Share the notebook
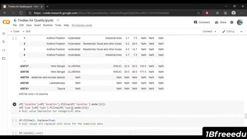 click(220, 22)
